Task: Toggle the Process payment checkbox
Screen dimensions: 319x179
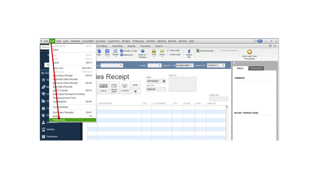Action: point(219,51)
